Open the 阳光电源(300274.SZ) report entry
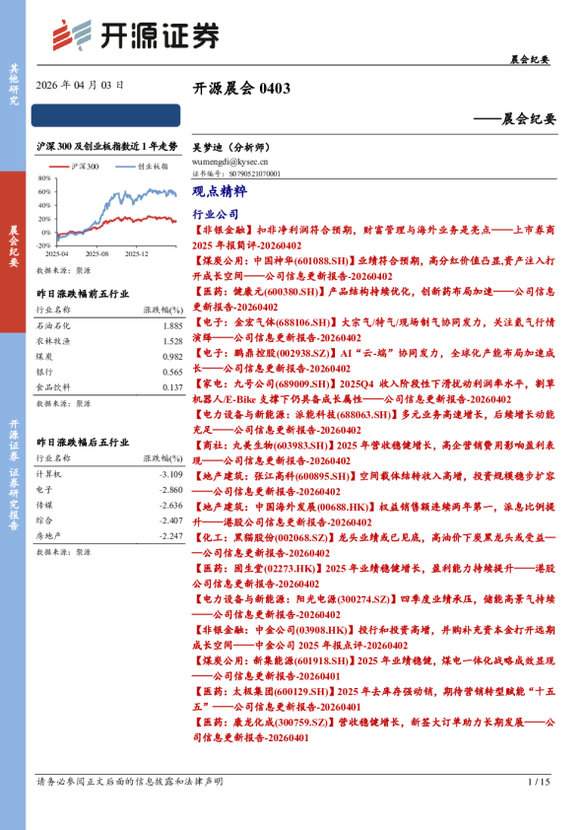This screenshot has width=586, height=830. click(373, 606)
